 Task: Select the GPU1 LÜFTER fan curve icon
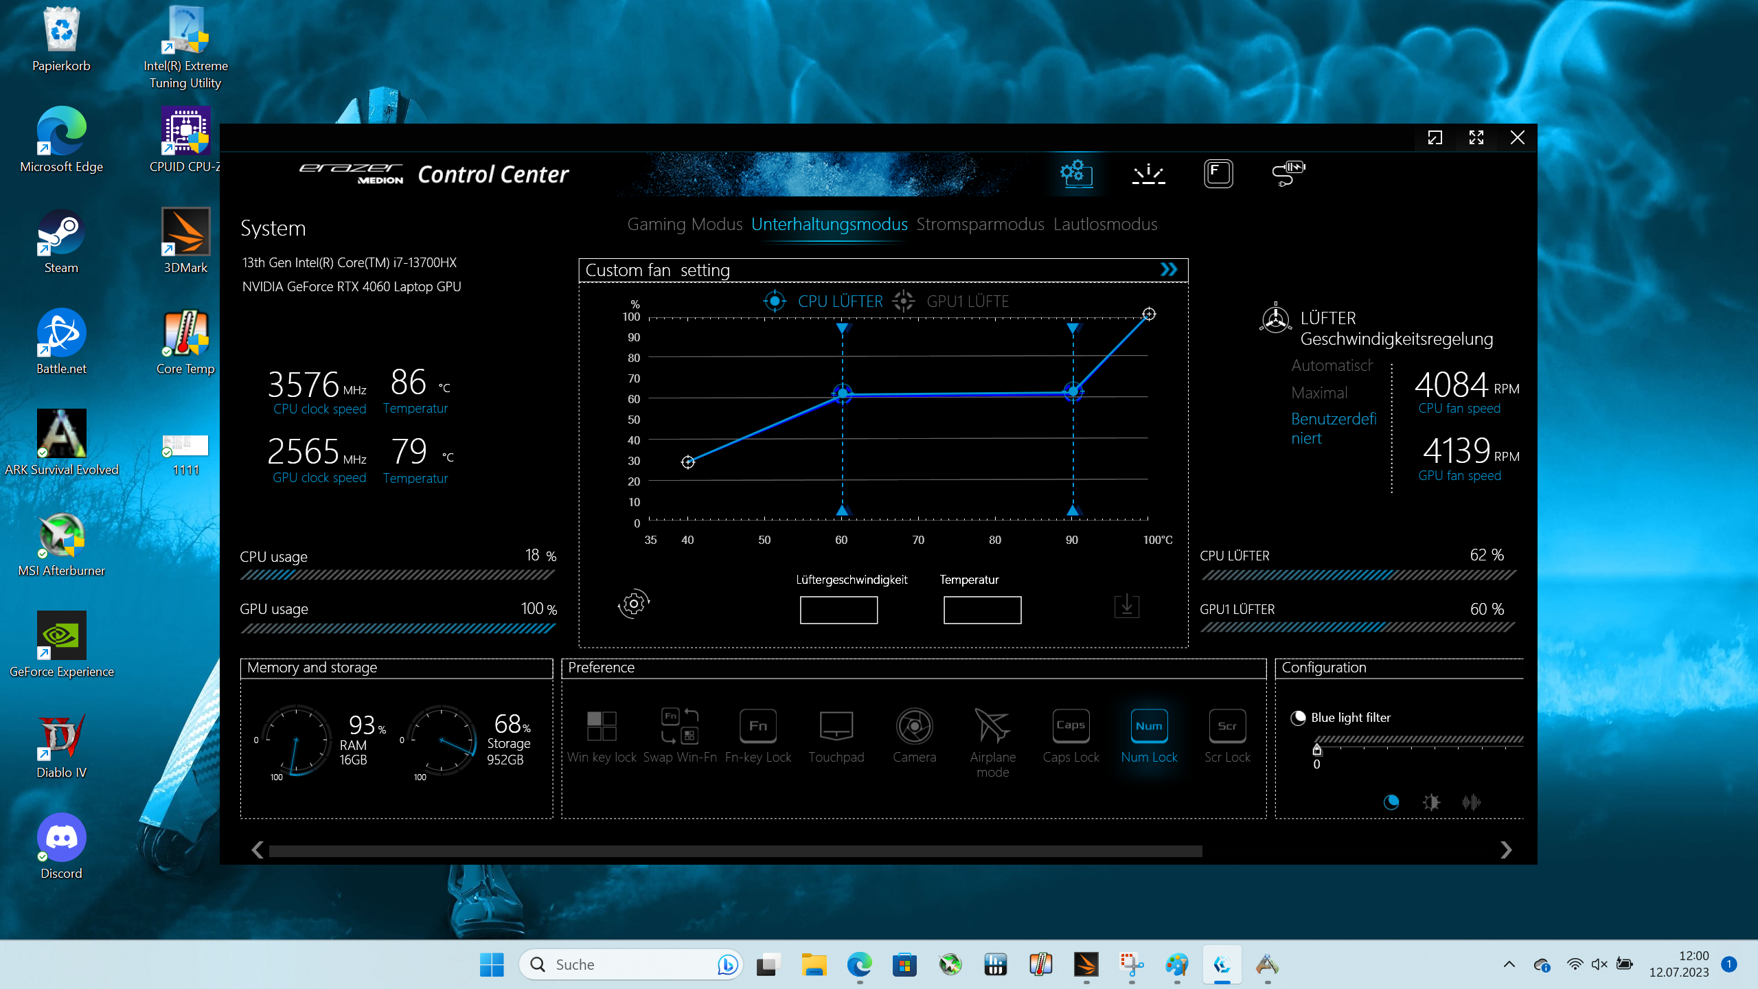(x=904, y=301)
